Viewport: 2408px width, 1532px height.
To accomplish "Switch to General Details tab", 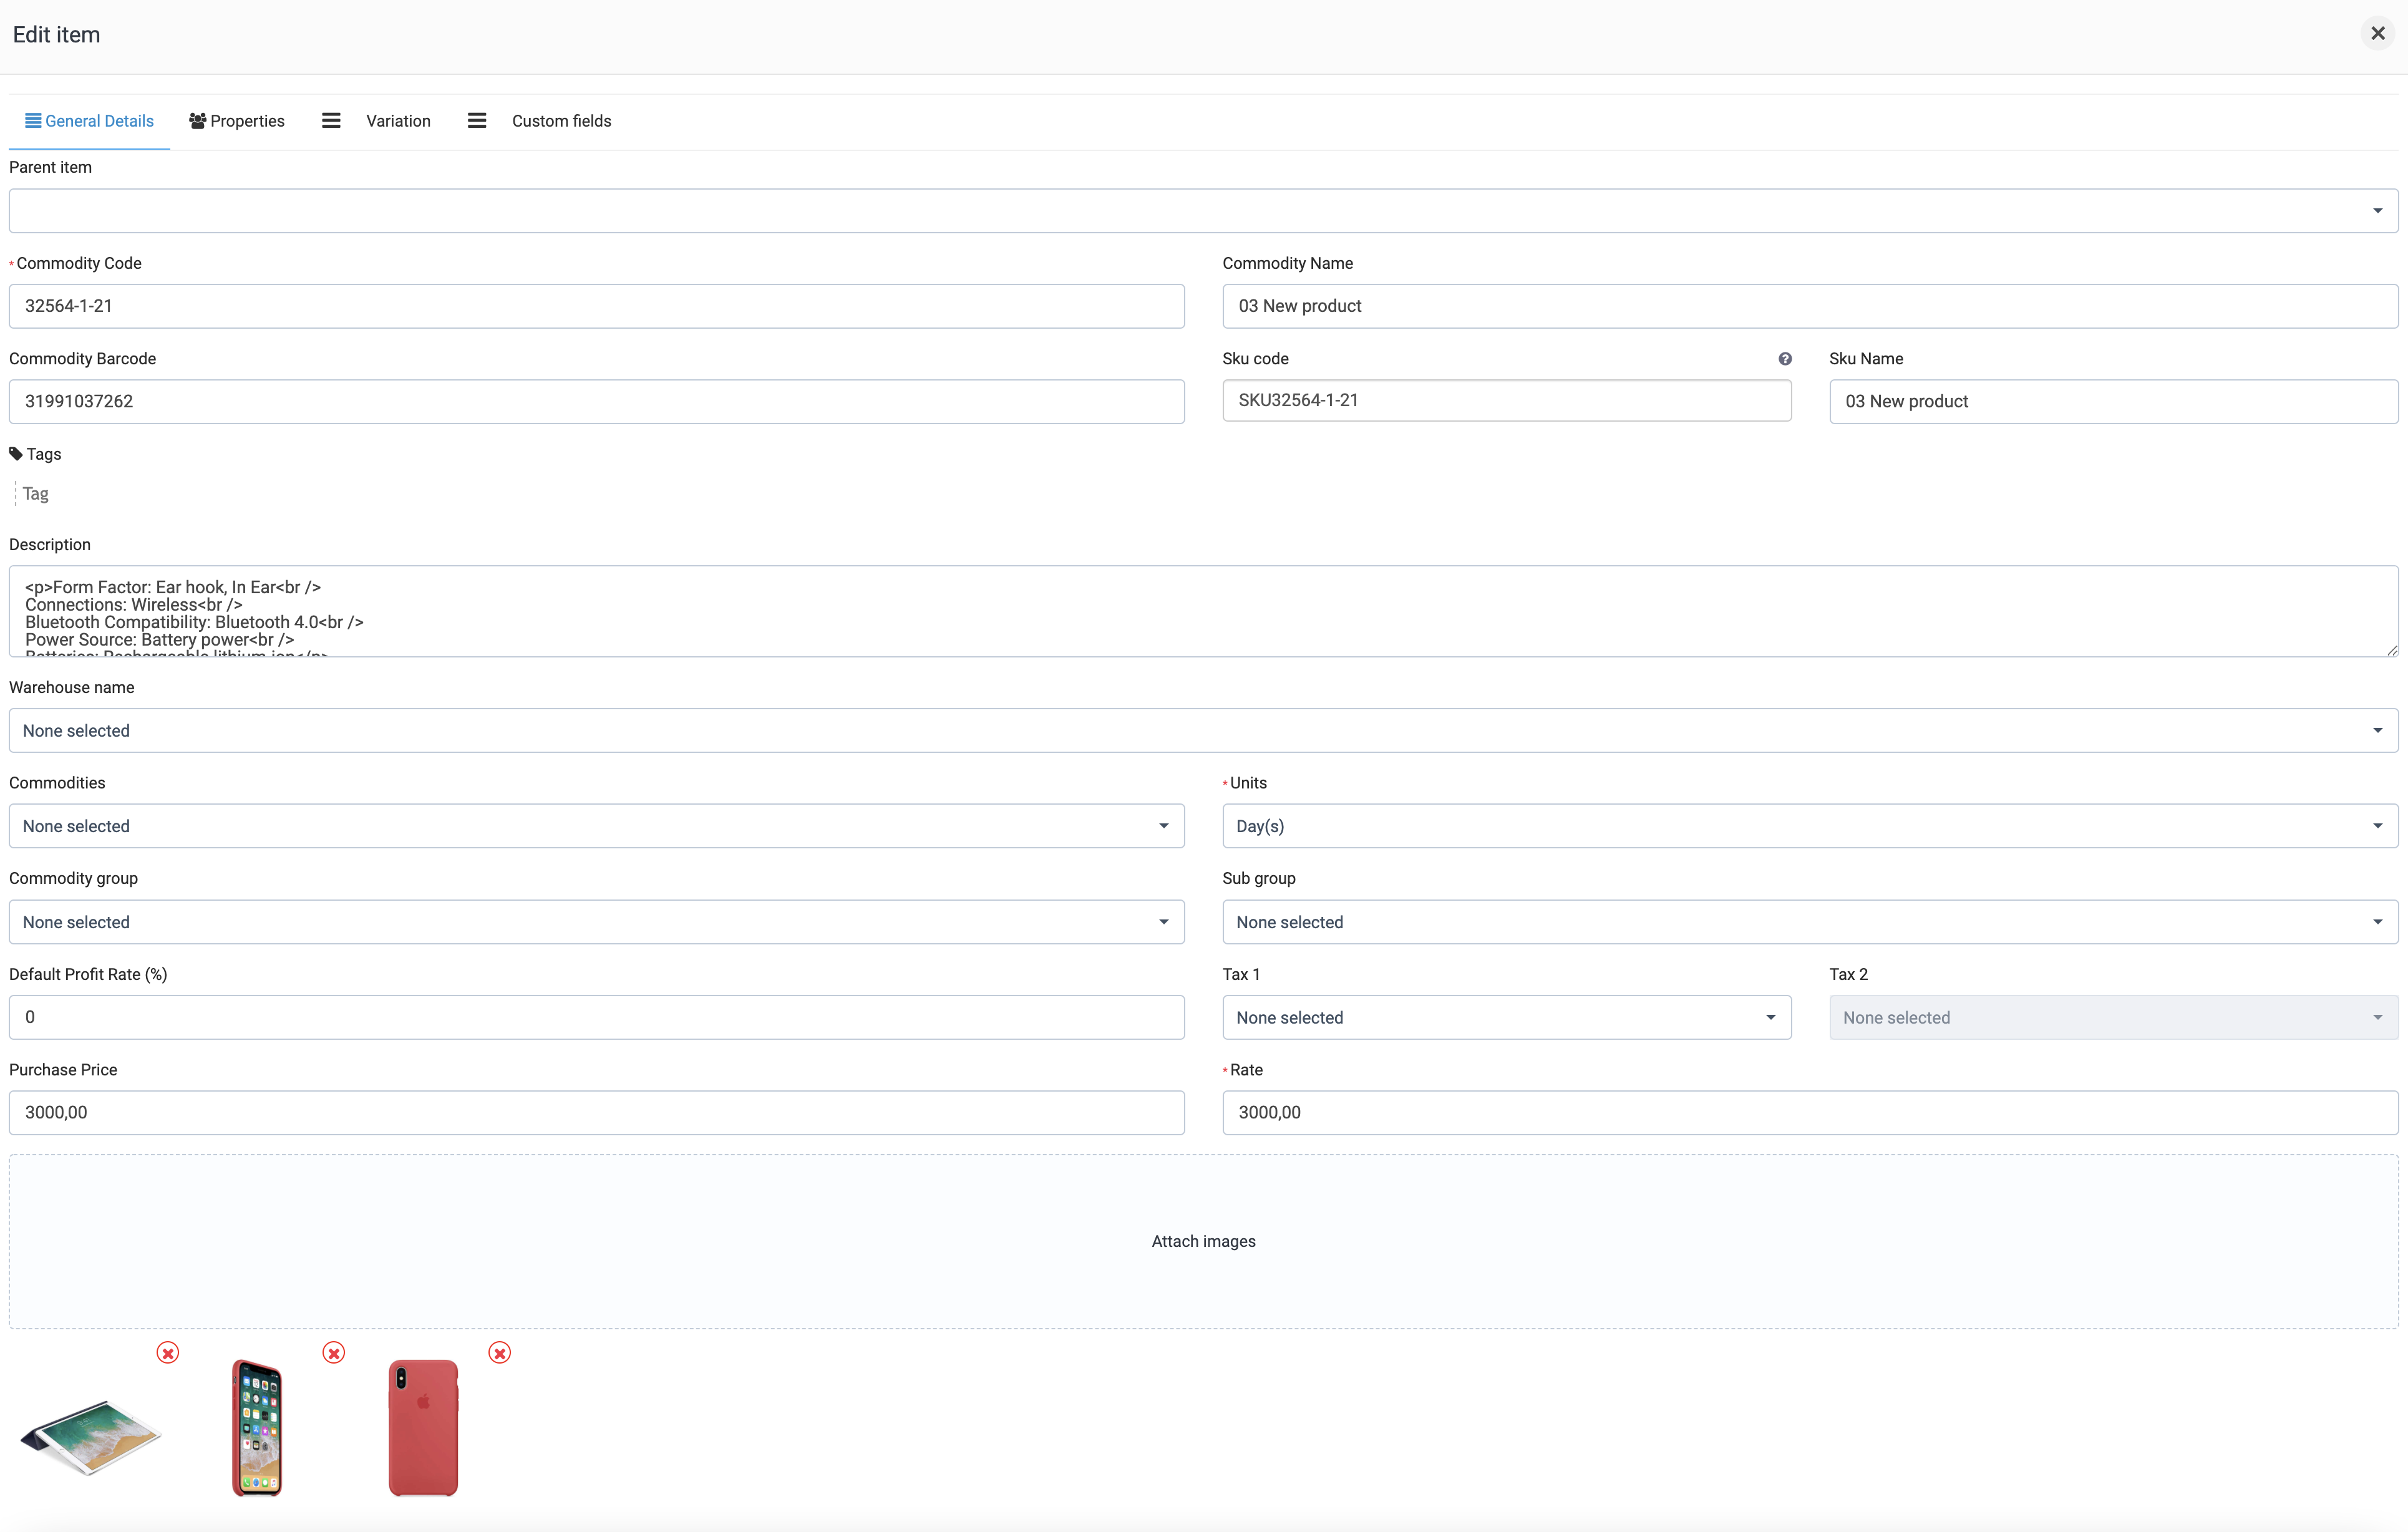I will 89,121.
